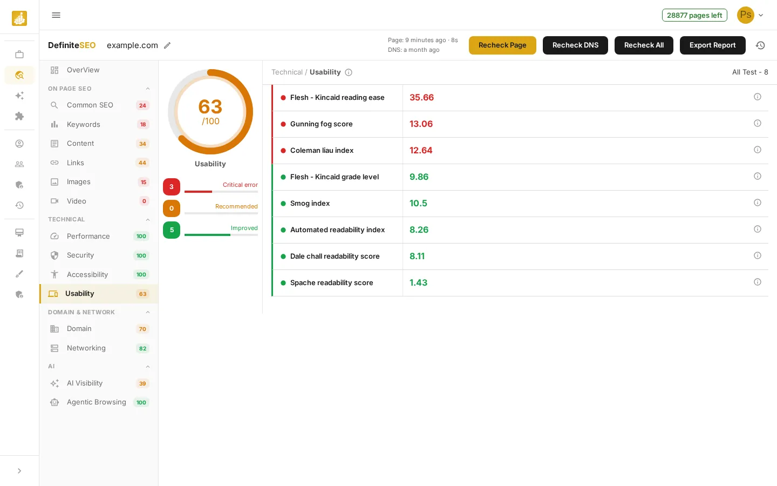The width and height of the screenshot is (777, 486).
Task: Open the Accessibility menu item
Action: pyautogui.click(x=99, y=274)
